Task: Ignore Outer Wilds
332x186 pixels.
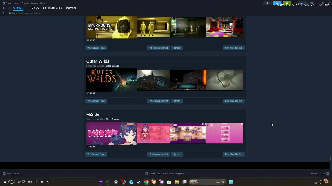Action: pyautogui.click(x=177, y=101)
